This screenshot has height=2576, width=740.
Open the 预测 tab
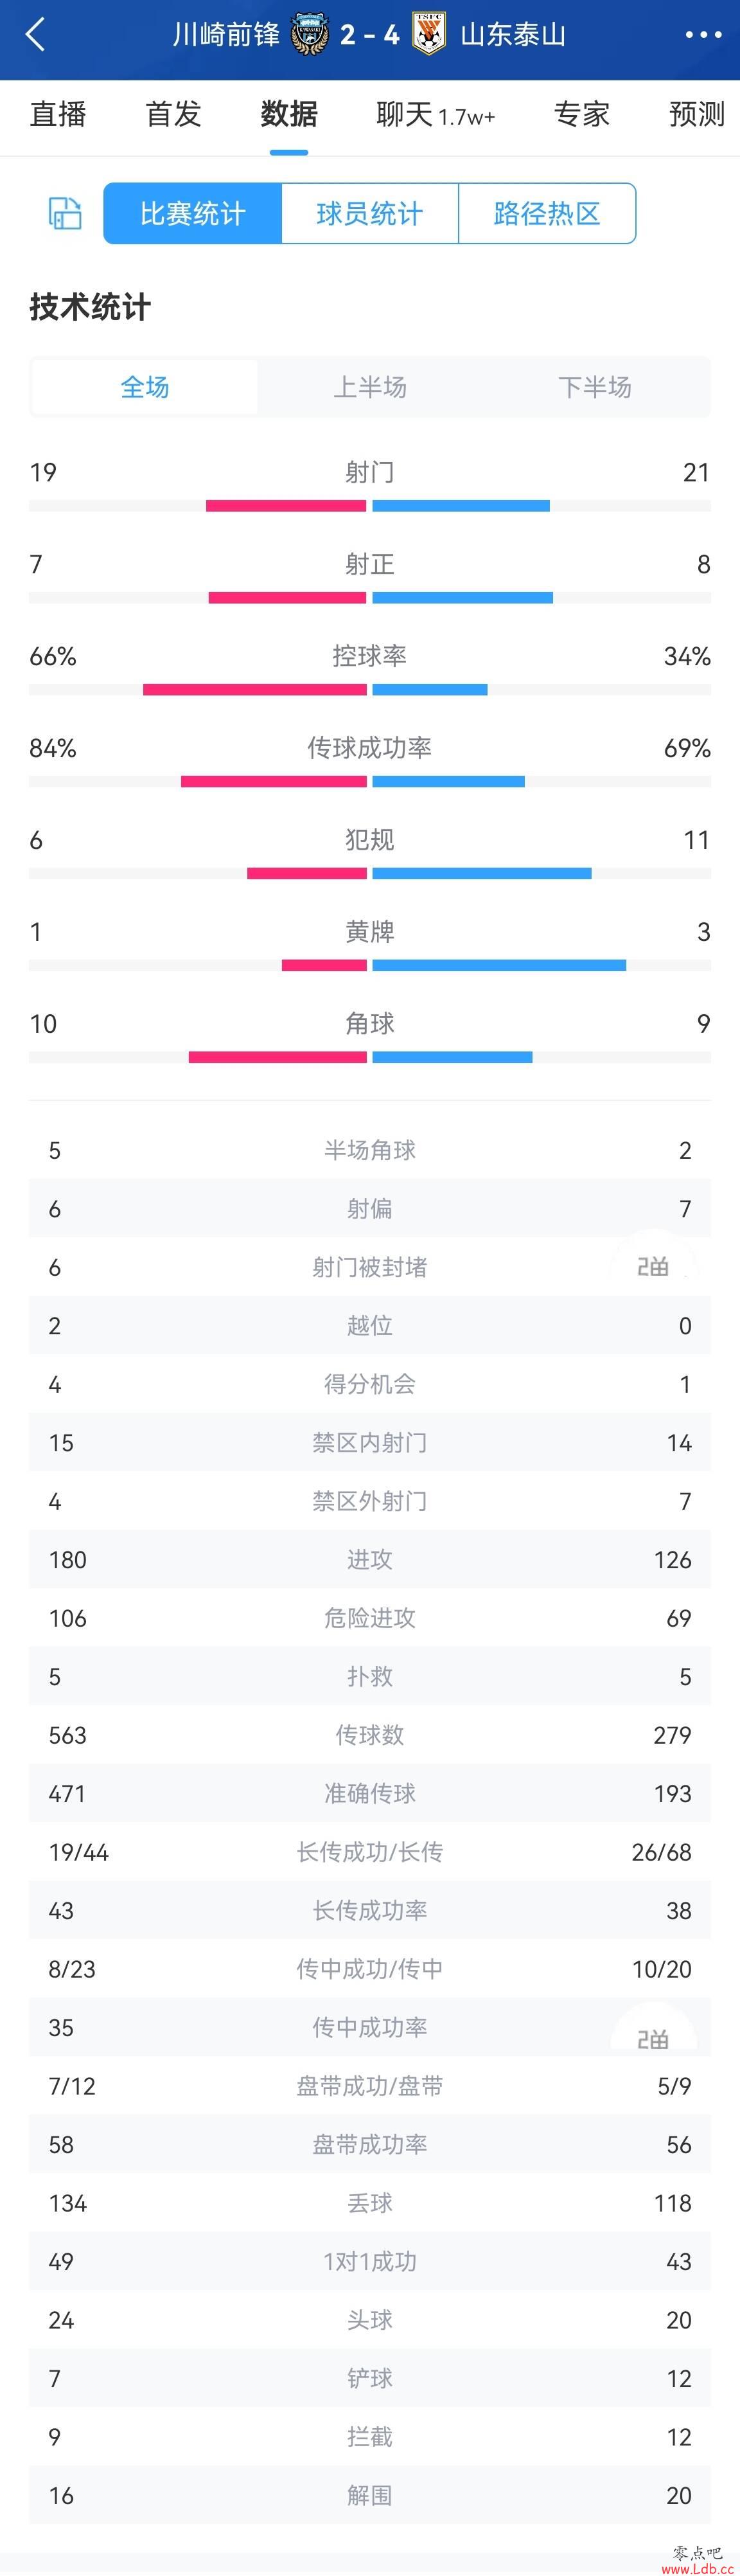697,114
